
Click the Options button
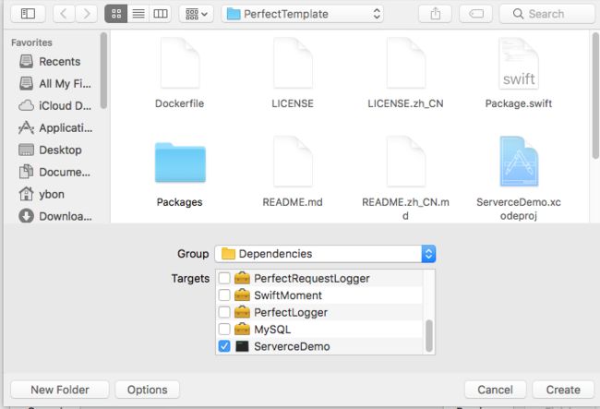pyautogui.click(x=148, y=390)
